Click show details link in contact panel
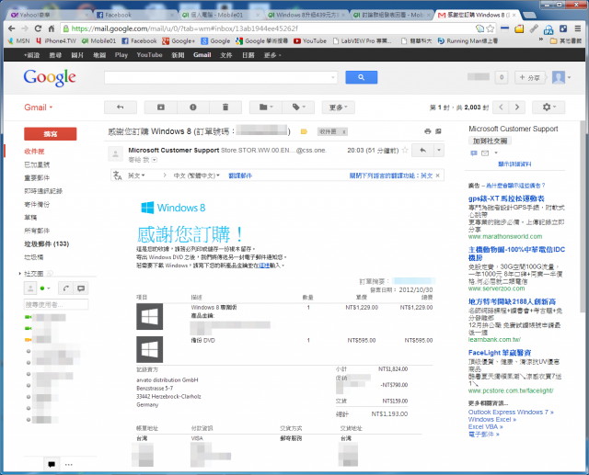589x475 pixels. click(x=514, y=164)
